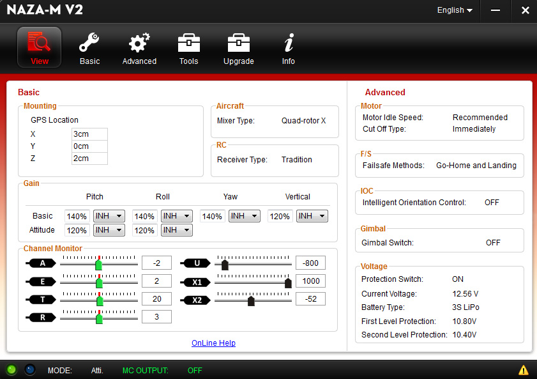Click the Attitude Roll gain 120% field

click(144, 230)
